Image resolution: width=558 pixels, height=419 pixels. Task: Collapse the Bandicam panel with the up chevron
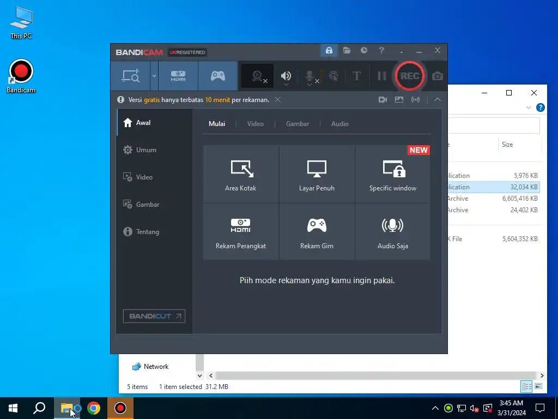(438, 100)
